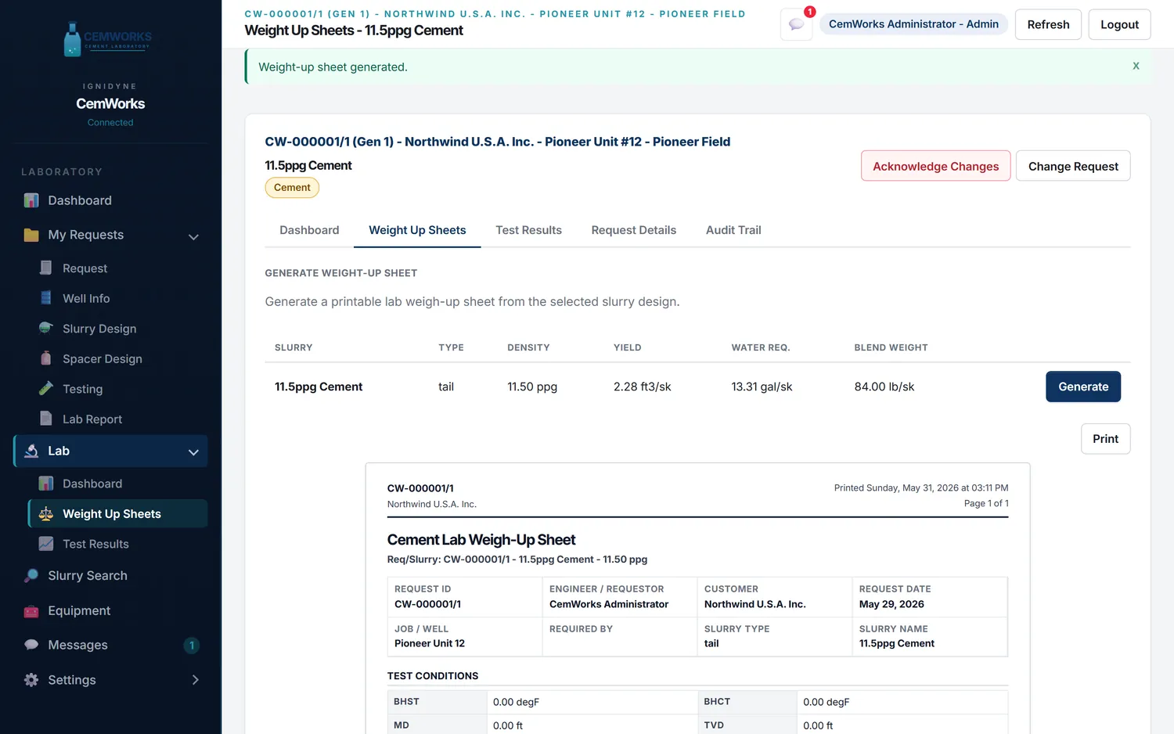Click the CemWorks Administrator - Admin badge
1174x734 pixels.
pos(913,24)
